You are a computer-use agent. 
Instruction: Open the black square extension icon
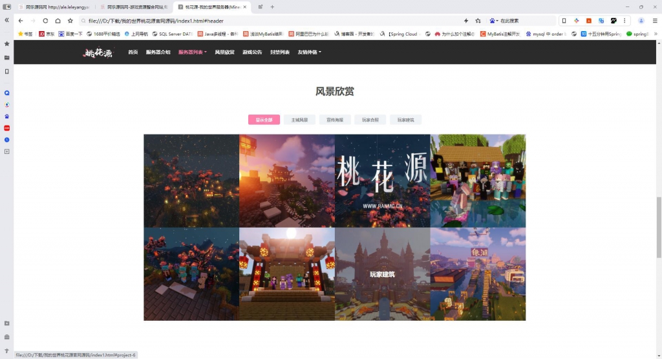pyautogui.click(x=614, y=21)
